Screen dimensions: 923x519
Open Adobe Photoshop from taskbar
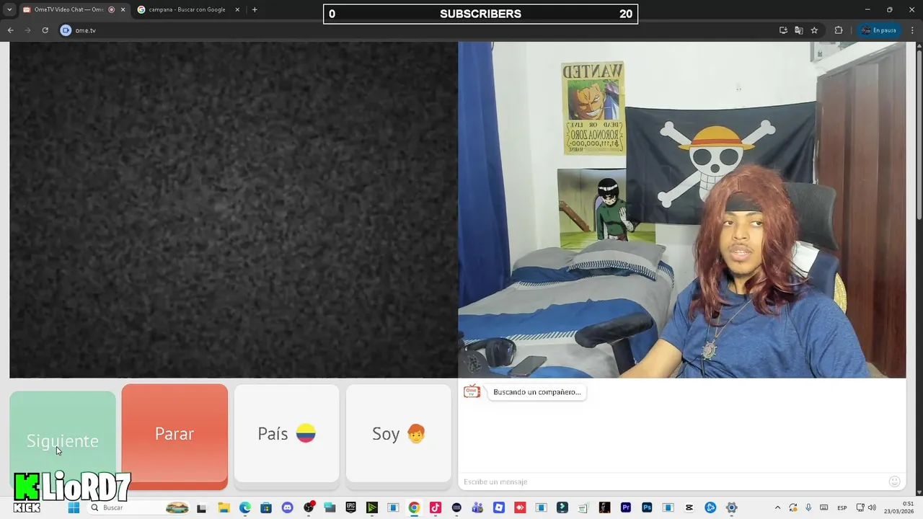[647, 507]
